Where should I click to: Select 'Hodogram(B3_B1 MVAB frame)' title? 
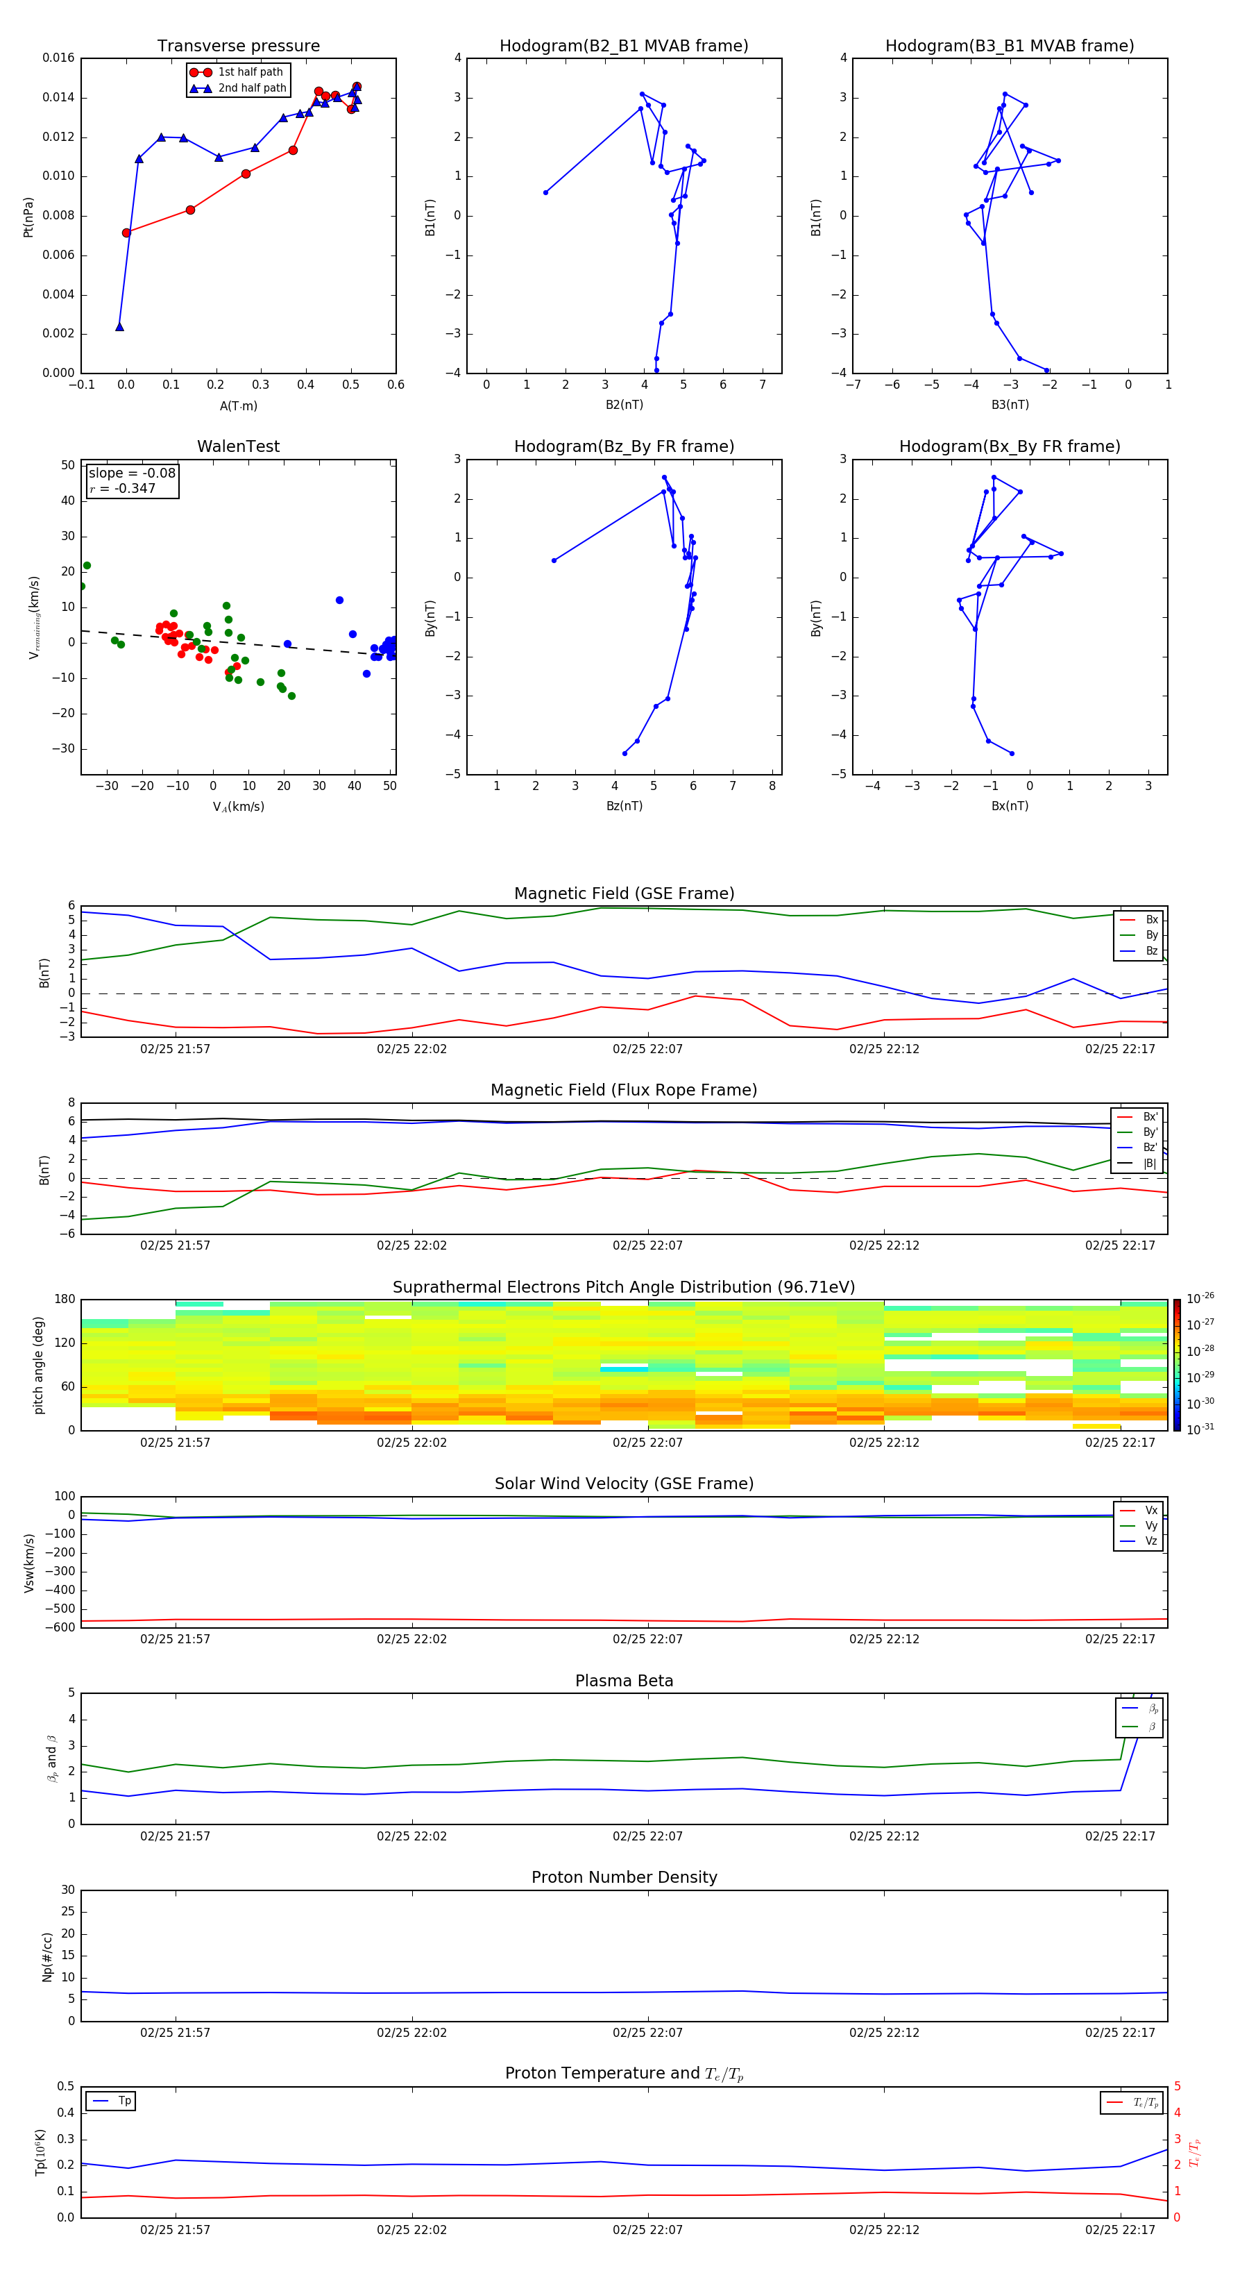[x=1010, y=45]
